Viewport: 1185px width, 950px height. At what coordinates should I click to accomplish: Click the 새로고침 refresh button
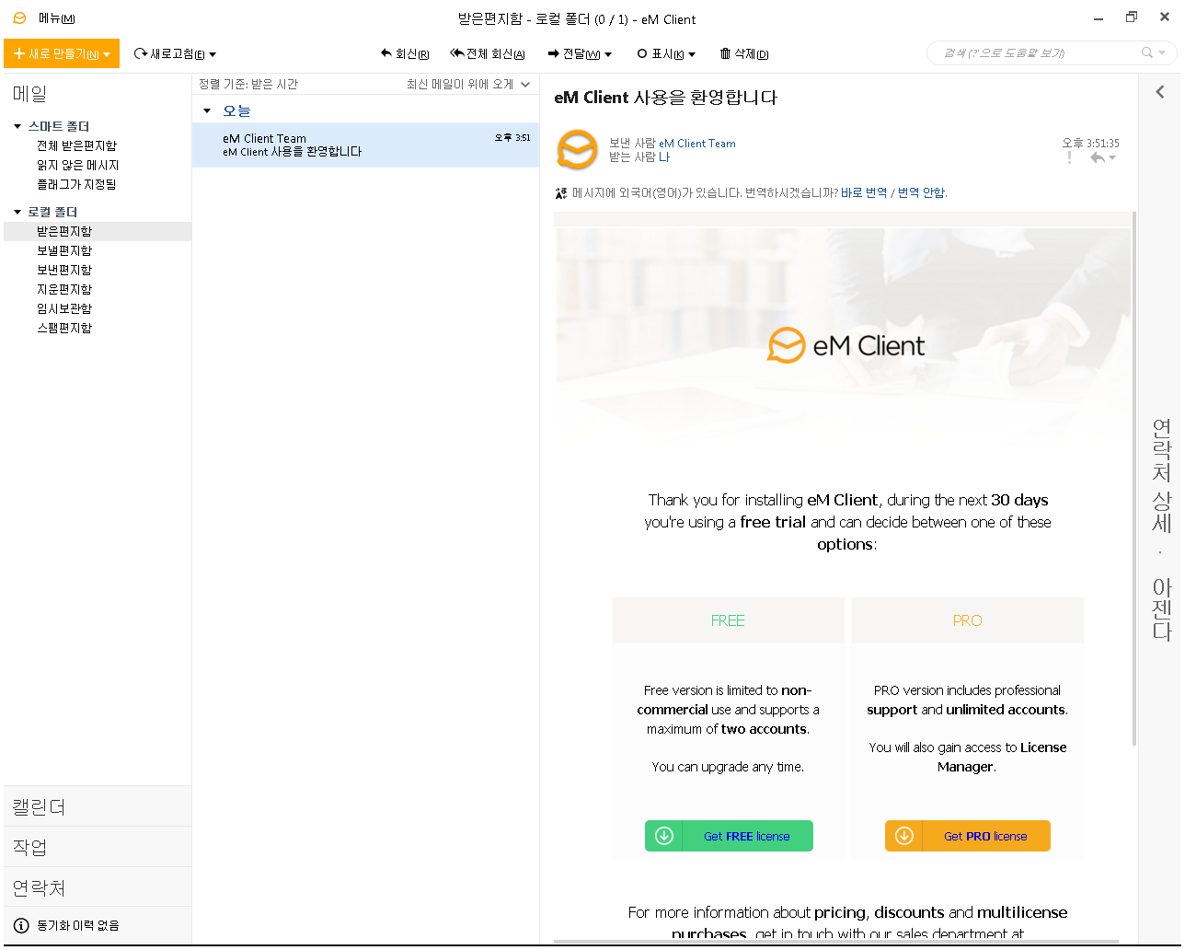click(x=169, y=54)
